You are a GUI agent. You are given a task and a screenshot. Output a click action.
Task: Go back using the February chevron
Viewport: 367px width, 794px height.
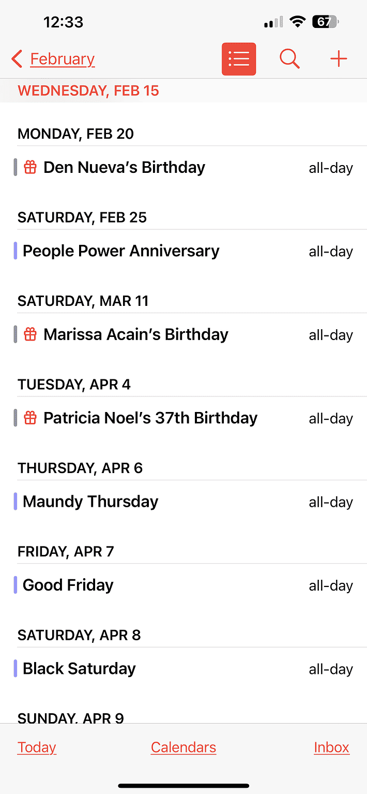click(17, 59)
